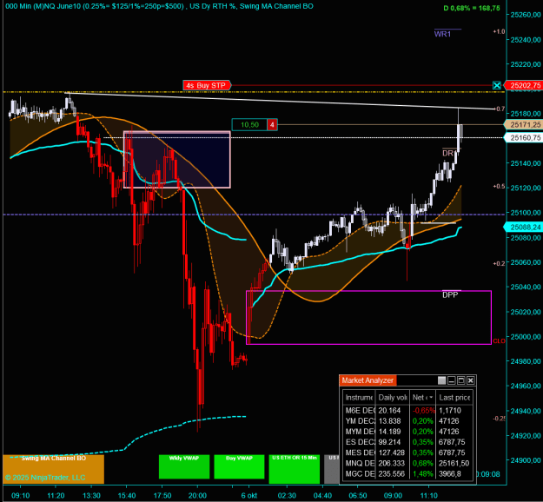543x502 pixels.
Task: Minimize the Market Analyzer window
Action: 451,380
